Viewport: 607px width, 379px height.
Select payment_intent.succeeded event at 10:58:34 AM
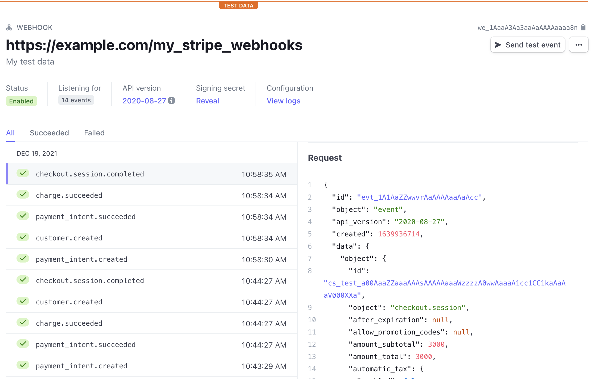coord(151,216)
